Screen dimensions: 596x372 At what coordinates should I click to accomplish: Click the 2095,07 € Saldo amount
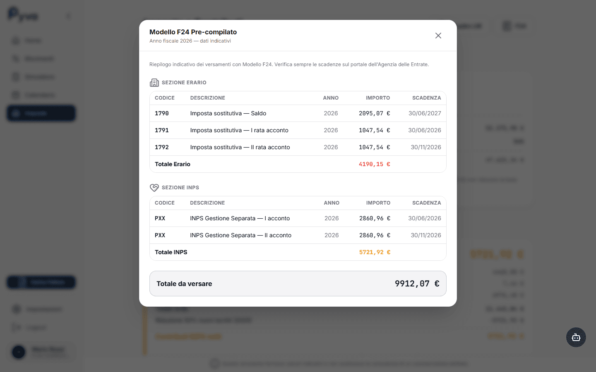tap(374, 113)
